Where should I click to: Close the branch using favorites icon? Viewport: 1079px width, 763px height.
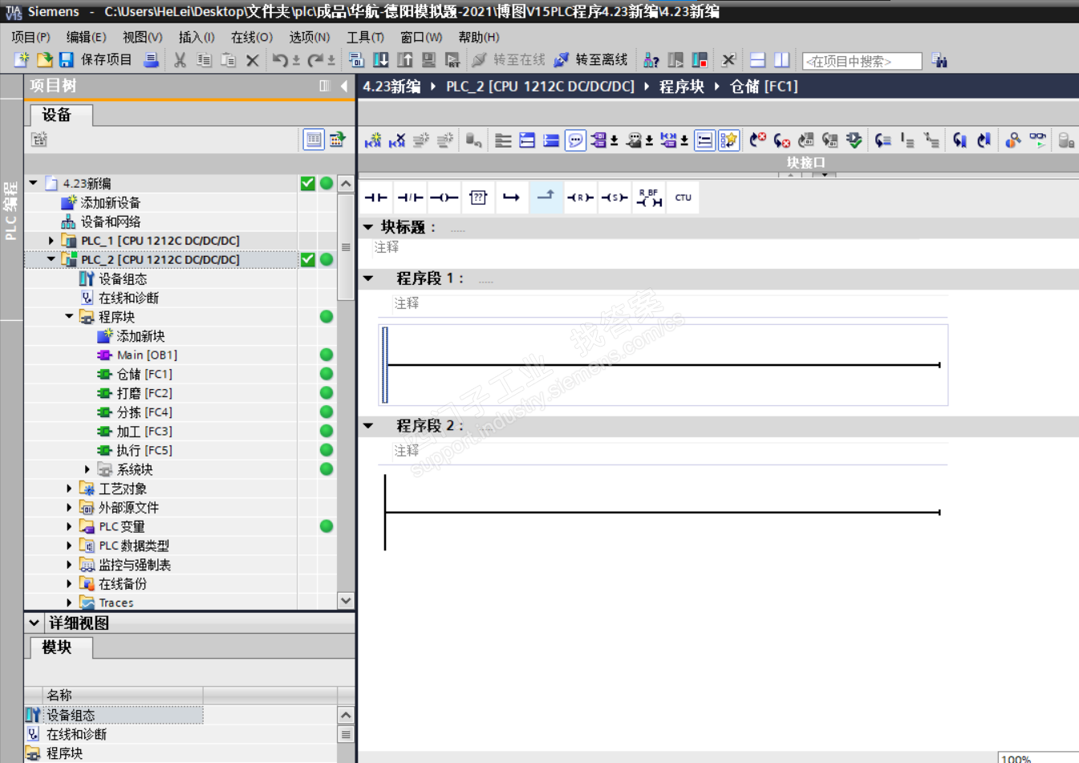pos(546,197)
